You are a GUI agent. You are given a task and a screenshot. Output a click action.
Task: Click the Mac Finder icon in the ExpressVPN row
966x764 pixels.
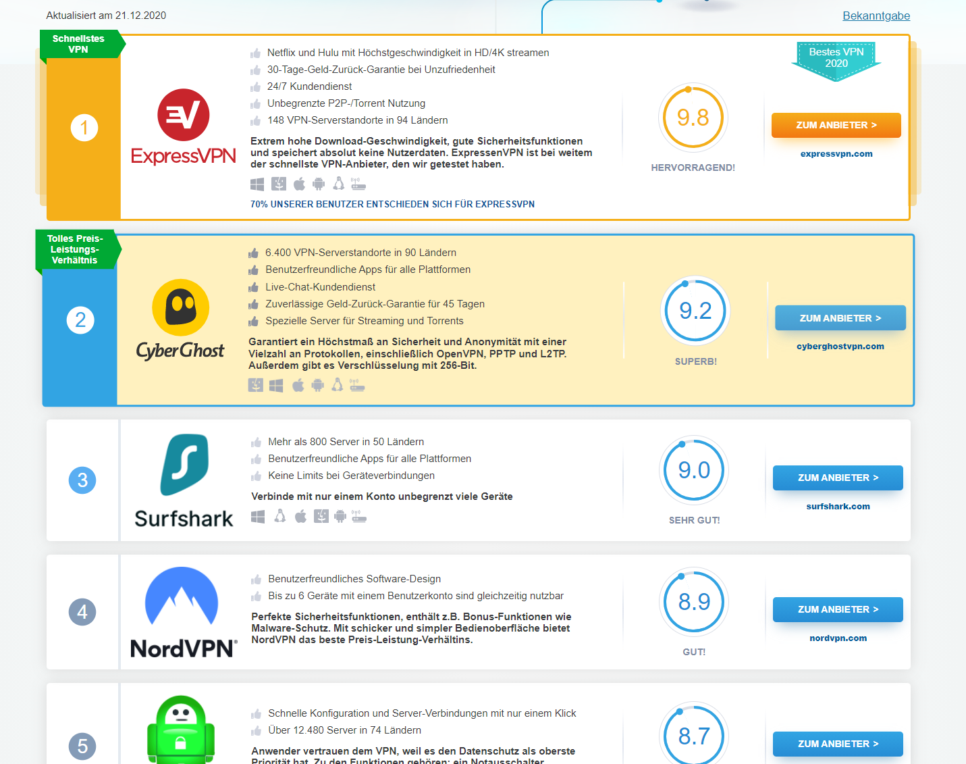[279, 184]
